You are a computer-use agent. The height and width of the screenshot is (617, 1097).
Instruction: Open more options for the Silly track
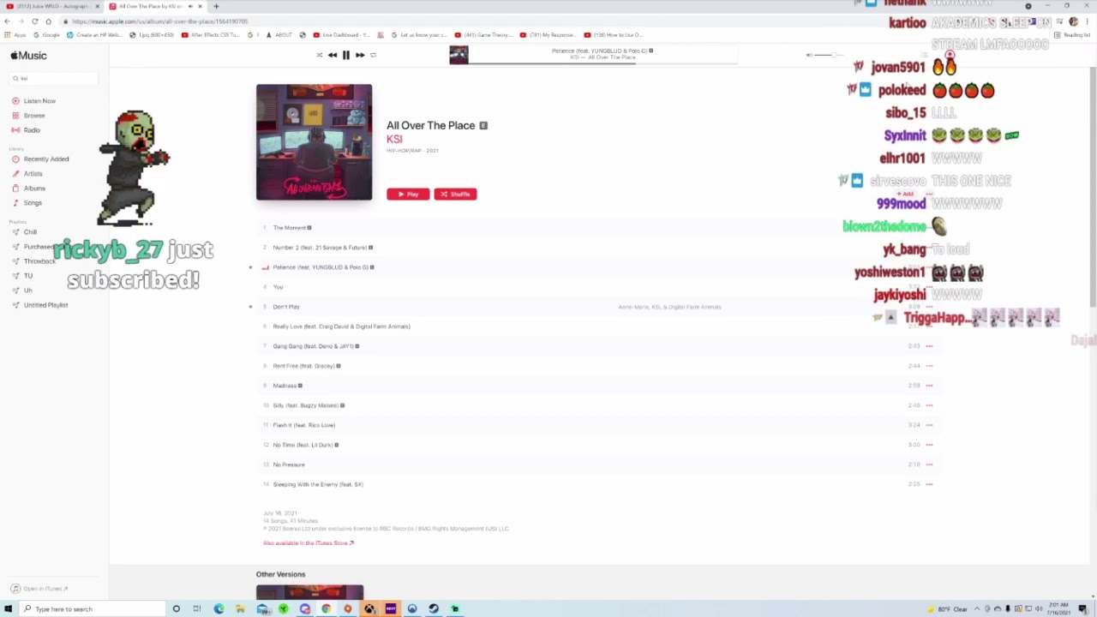coord(929,405)
